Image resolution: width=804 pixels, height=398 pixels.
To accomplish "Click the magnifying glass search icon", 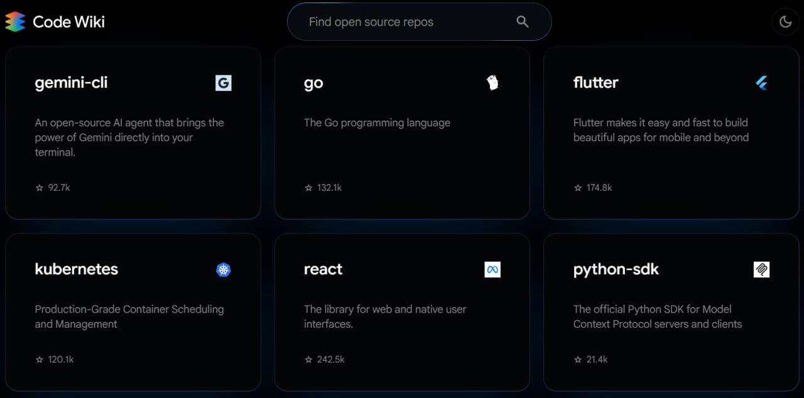I will pyautogui.click(x=523, y=21).
